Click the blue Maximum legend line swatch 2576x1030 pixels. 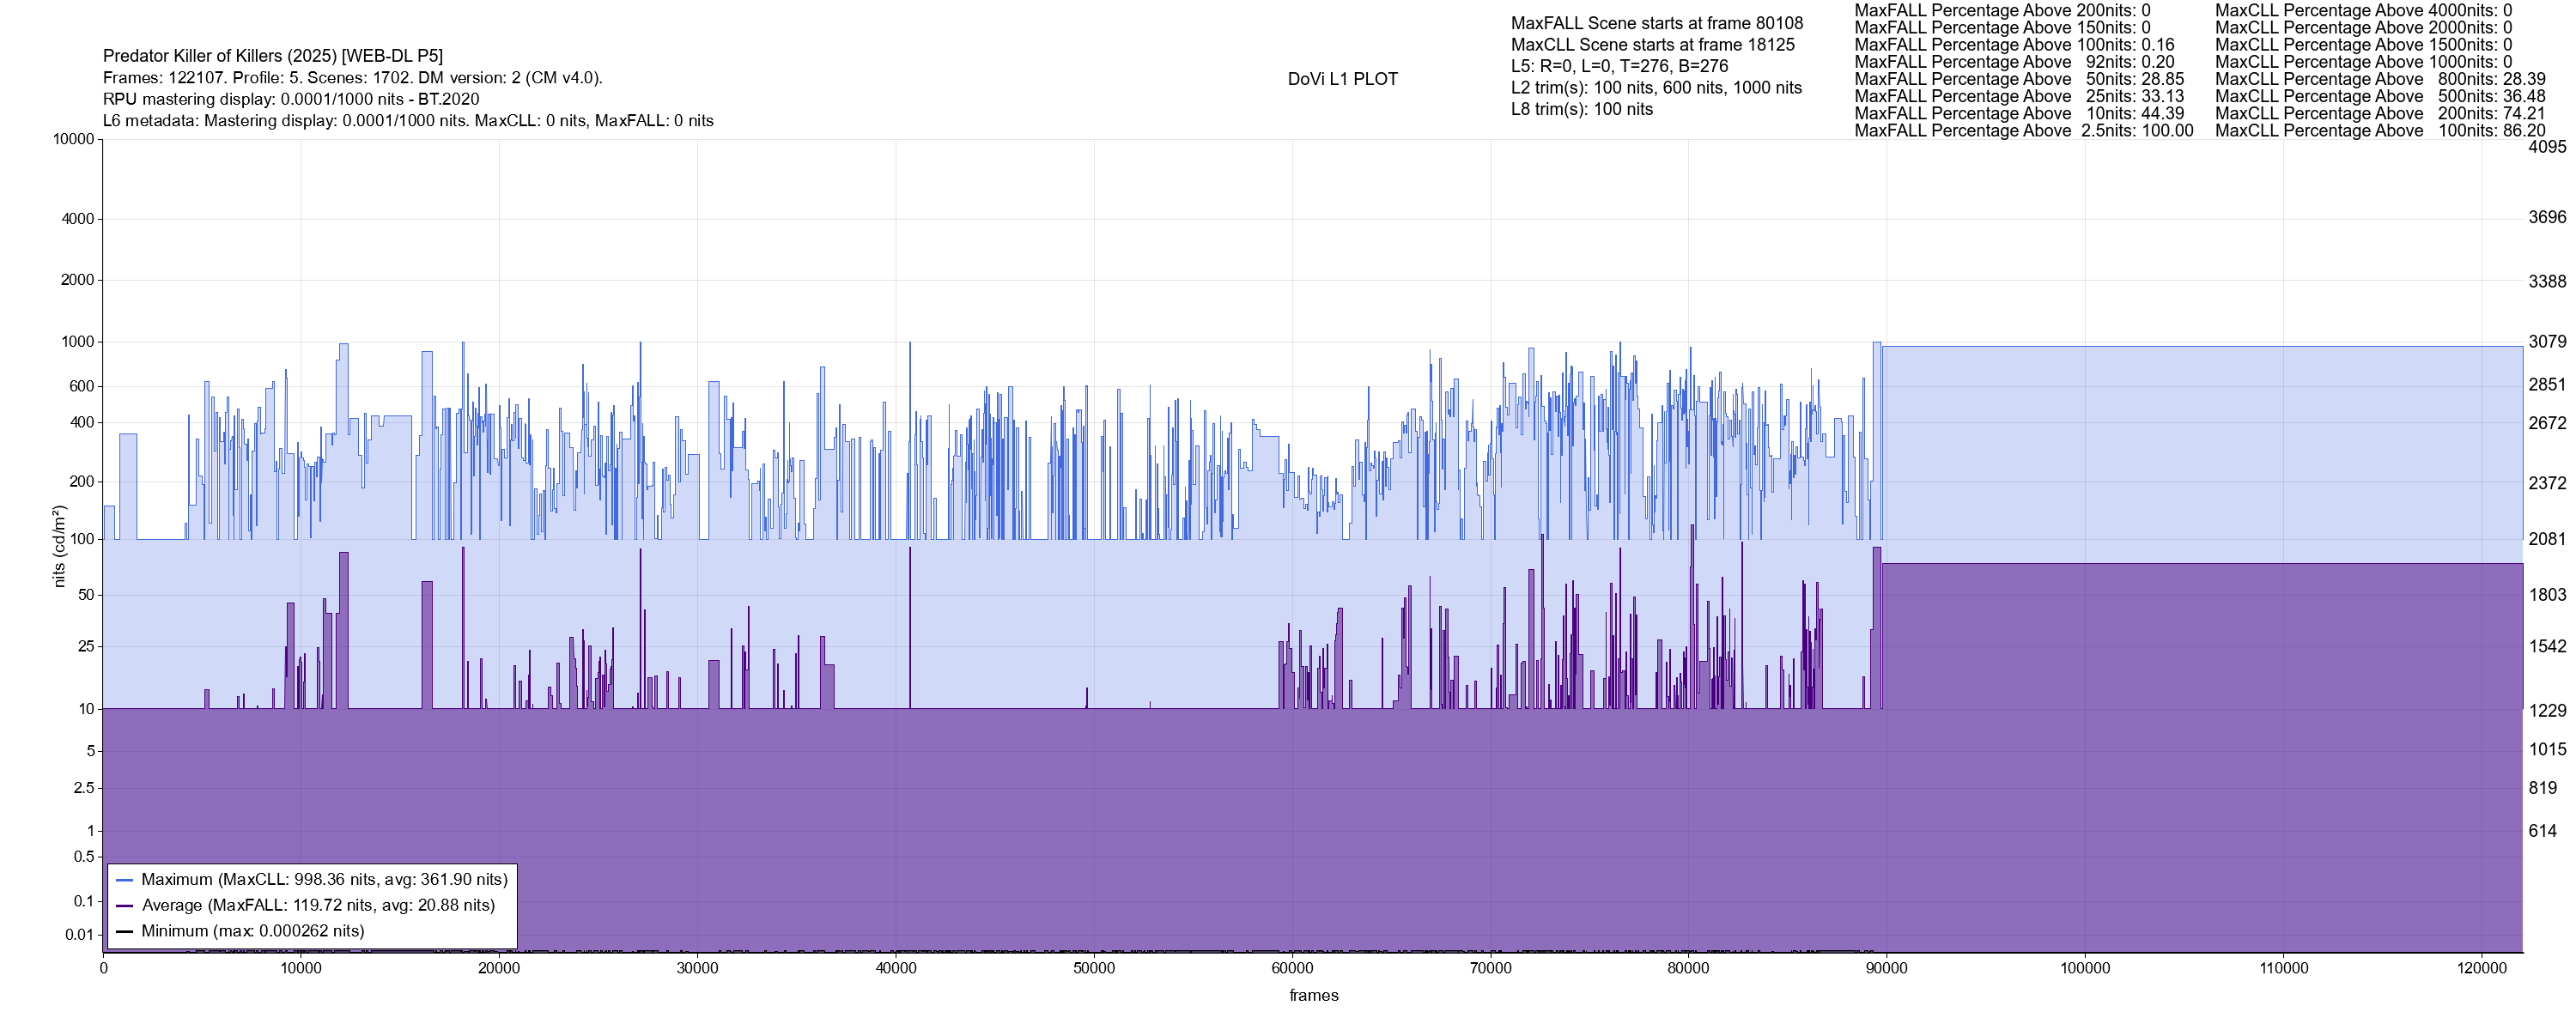point(125,880)
